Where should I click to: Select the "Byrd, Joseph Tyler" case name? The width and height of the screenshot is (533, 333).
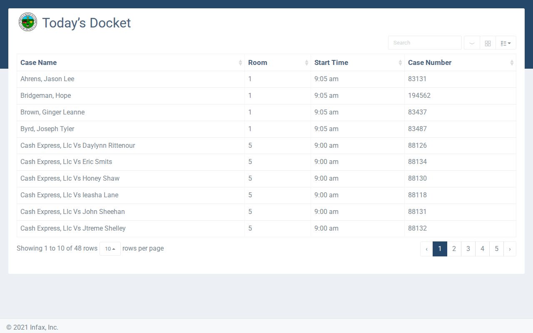click(x=47, y=129)
